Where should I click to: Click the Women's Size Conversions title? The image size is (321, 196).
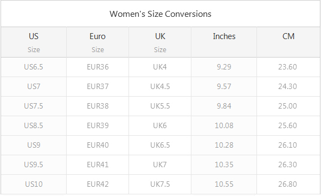click(x=160, y=14)
